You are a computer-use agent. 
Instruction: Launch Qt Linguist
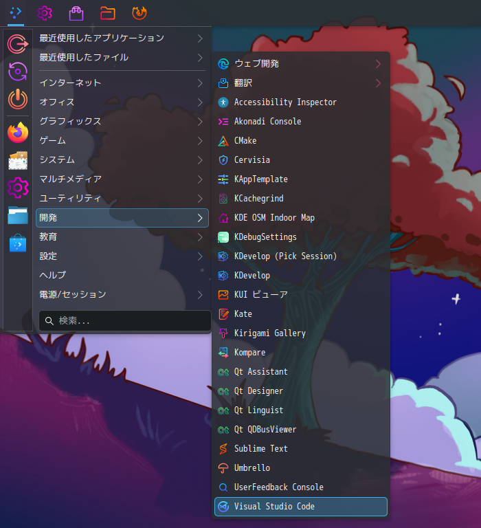[301, 410]
